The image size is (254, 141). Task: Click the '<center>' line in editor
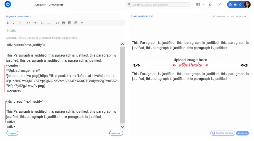coord(13,65)
